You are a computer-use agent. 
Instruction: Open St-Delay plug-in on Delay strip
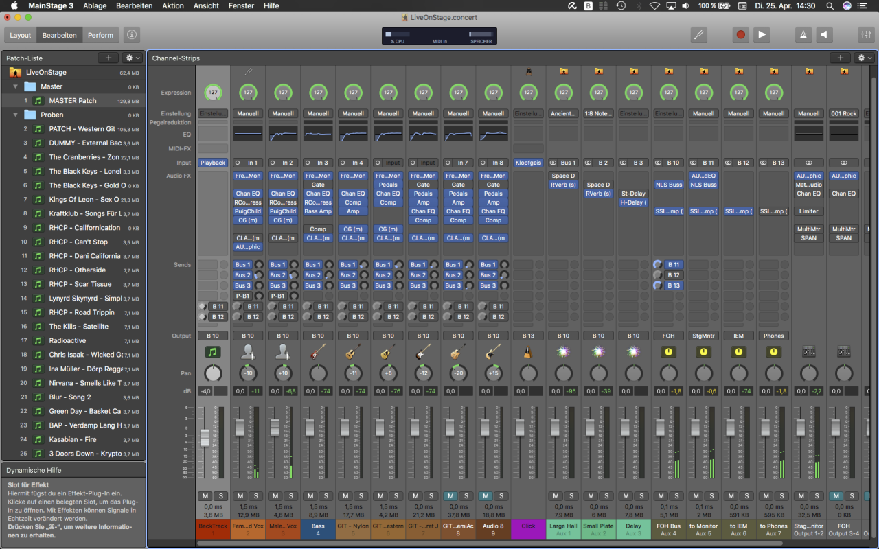tap(633, 194)
